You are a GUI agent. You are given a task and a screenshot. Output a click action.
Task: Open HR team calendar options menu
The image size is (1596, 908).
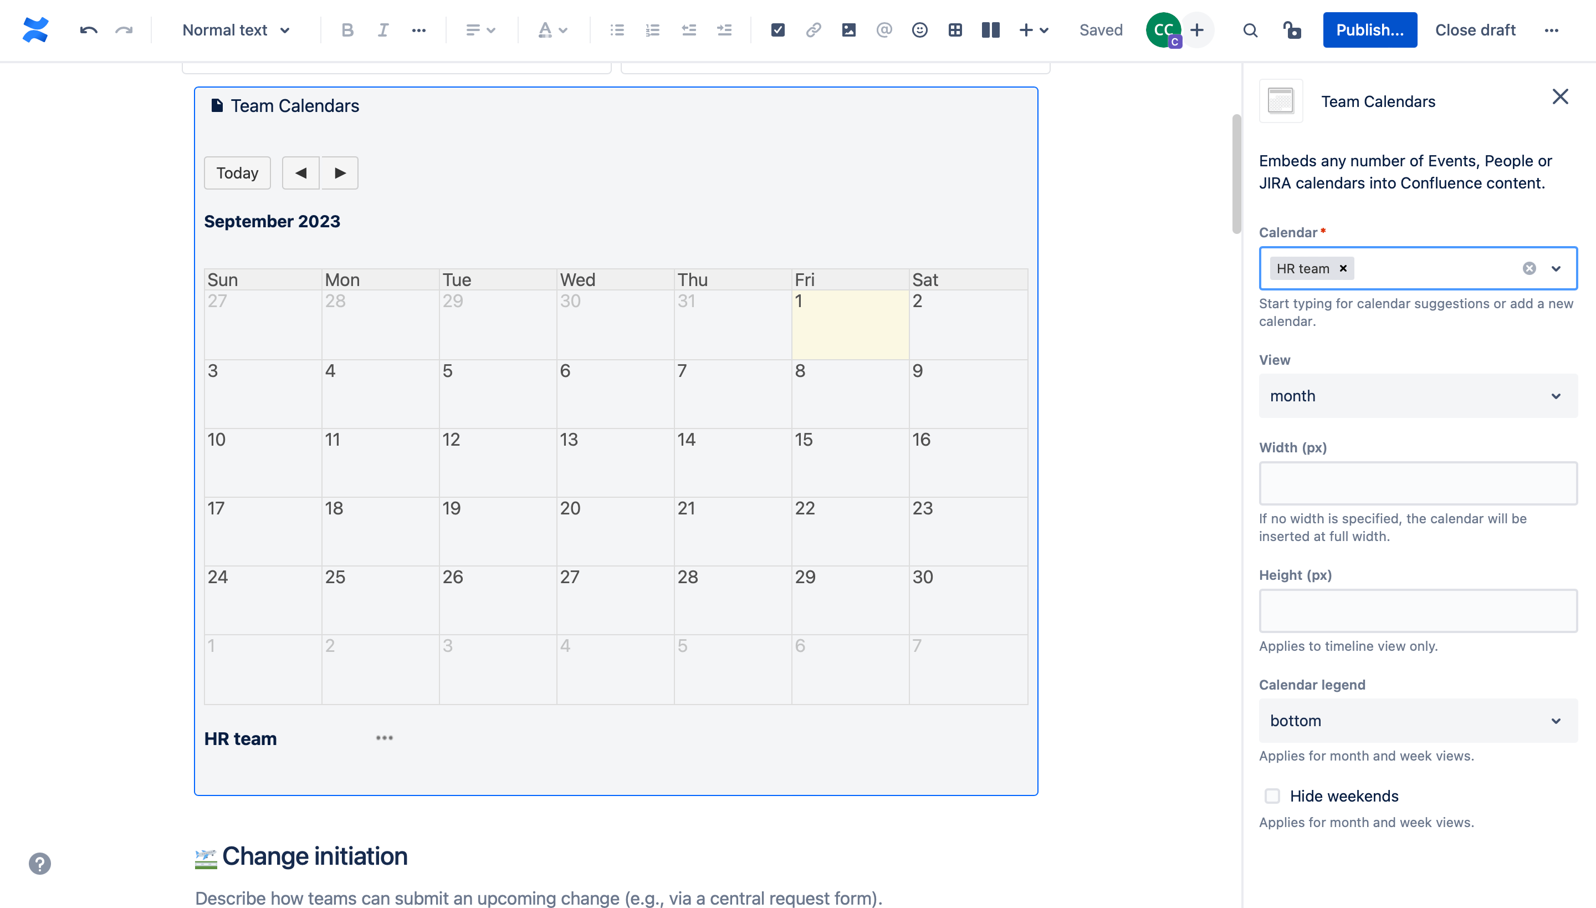coord(384,738)
